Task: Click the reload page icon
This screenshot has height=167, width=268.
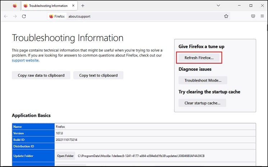Action: coord(24,16)
